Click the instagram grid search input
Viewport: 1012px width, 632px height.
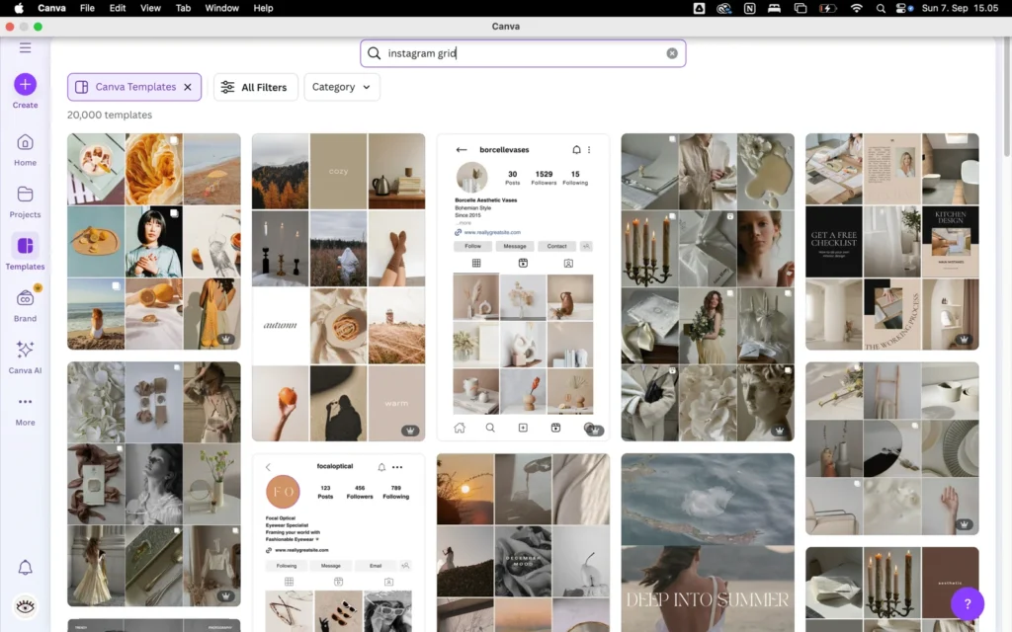[x=514, y=53]
